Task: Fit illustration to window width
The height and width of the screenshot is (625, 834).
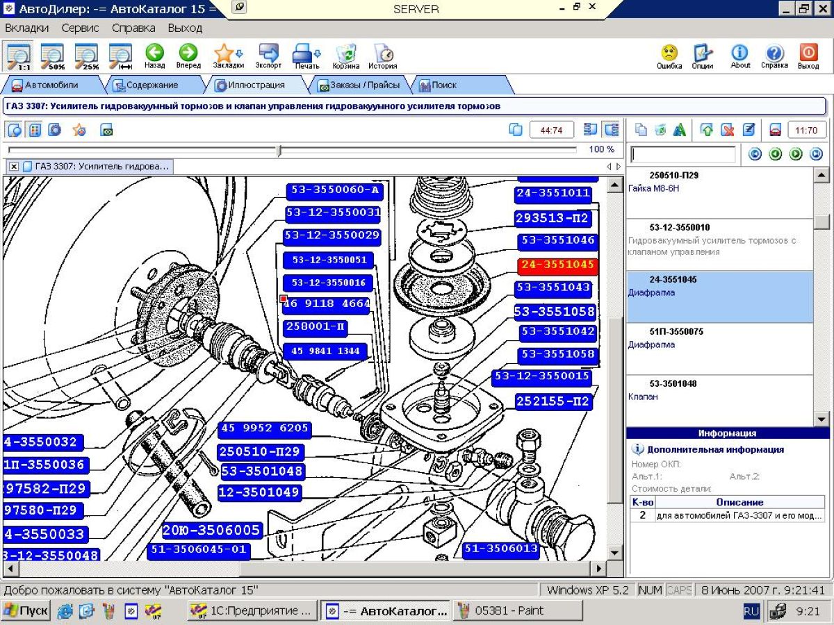Action: point(120,56)
